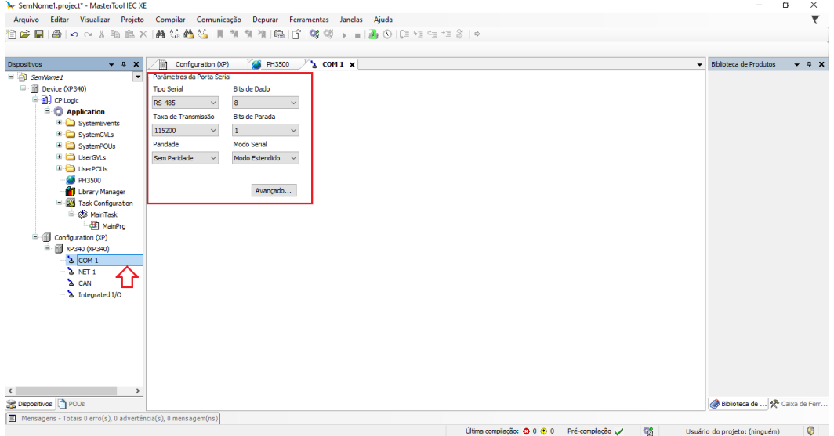Open Library Manager in device tree
This screenshot has height=436, width=834.
tap(101, 192)
